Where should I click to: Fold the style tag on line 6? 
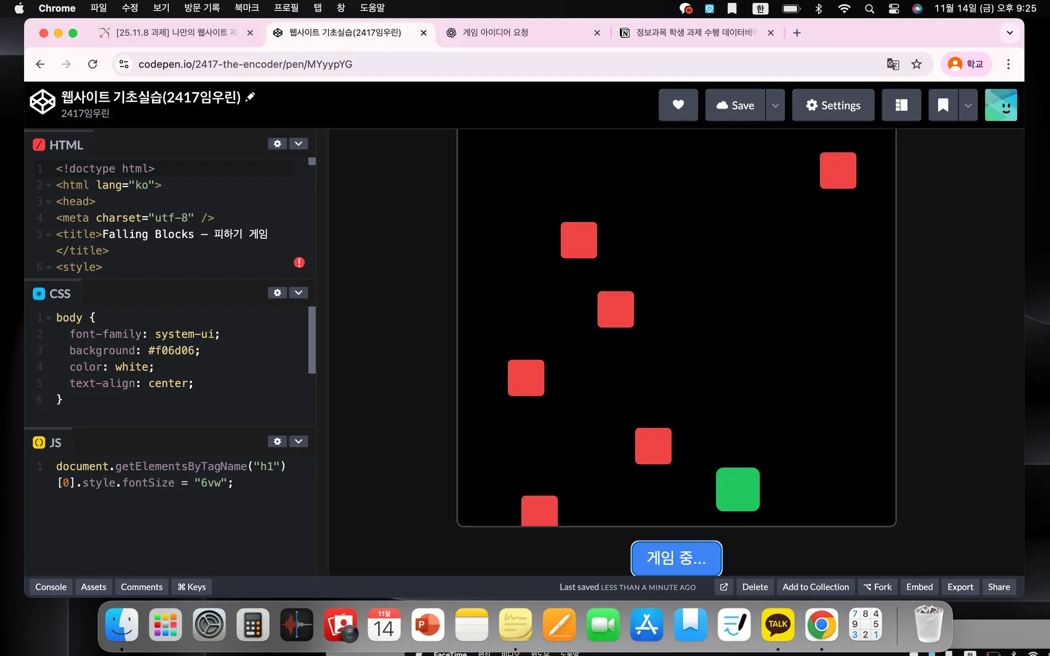point(48,268)
